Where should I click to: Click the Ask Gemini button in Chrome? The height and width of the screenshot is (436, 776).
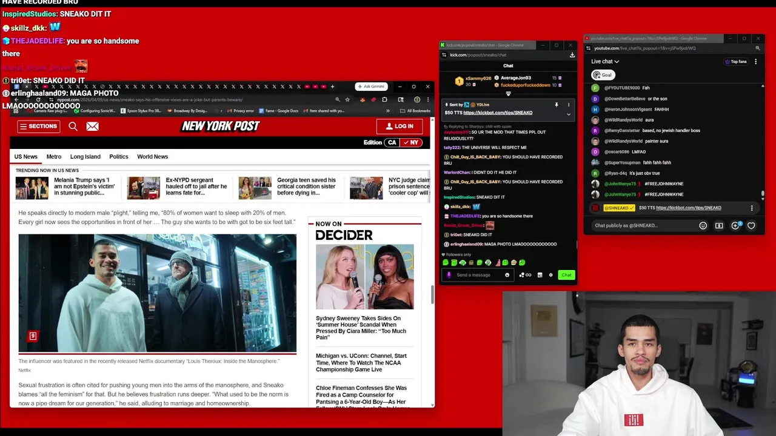pyautogui.click(x=371, y=87)
